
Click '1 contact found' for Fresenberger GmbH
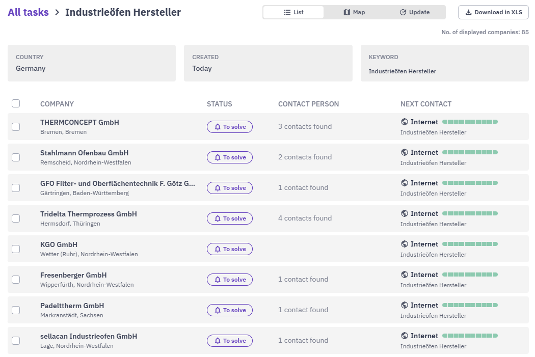[303, 279]
